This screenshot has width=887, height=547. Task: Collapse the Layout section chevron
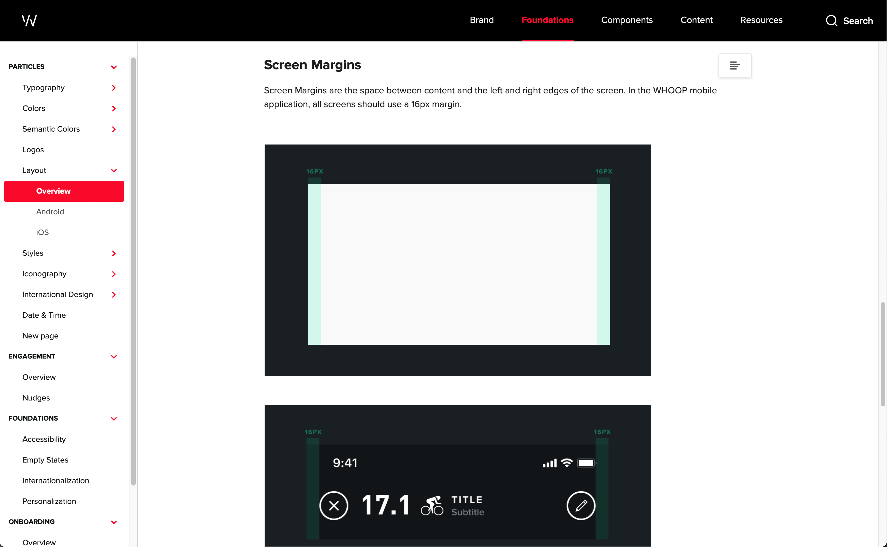(x=114, y=170)
